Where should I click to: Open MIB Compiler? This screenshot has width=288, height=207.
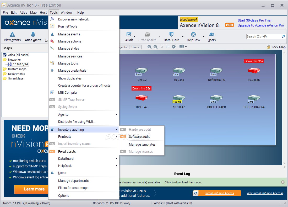(84, 92)
